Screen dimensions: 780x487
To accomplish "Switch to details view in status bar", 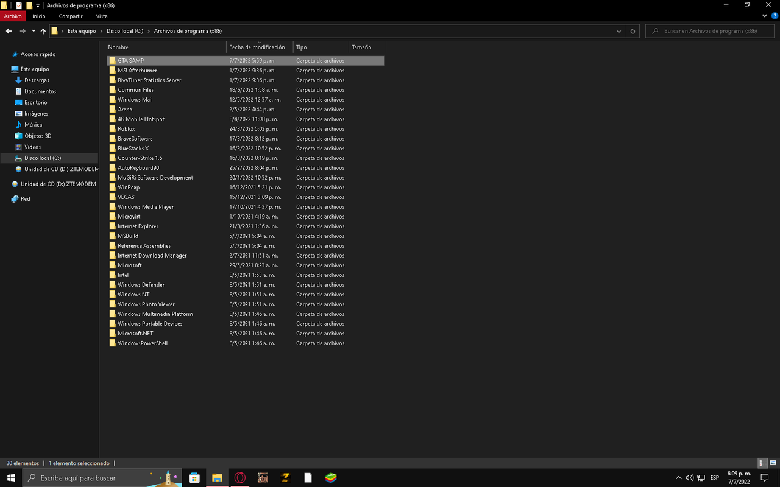I will (762, 463).
